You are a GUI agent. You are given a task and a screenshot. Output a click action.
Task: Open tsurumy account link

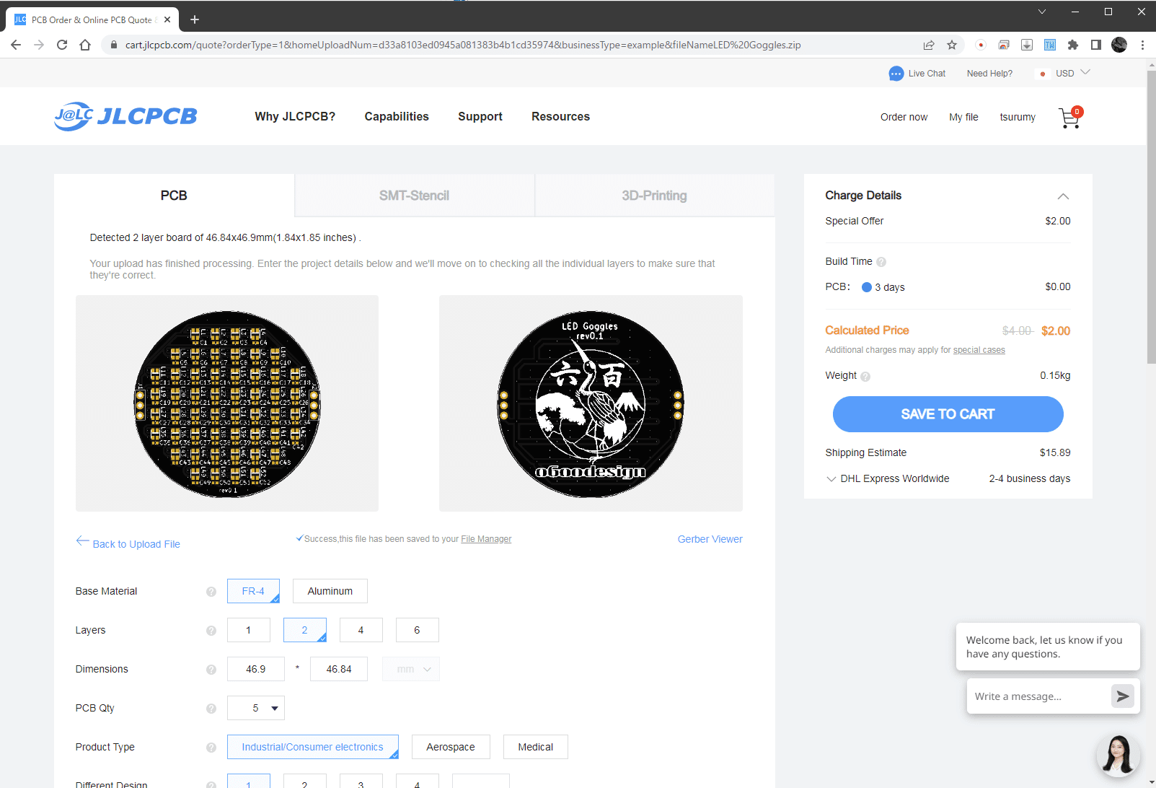point(1018,117)
